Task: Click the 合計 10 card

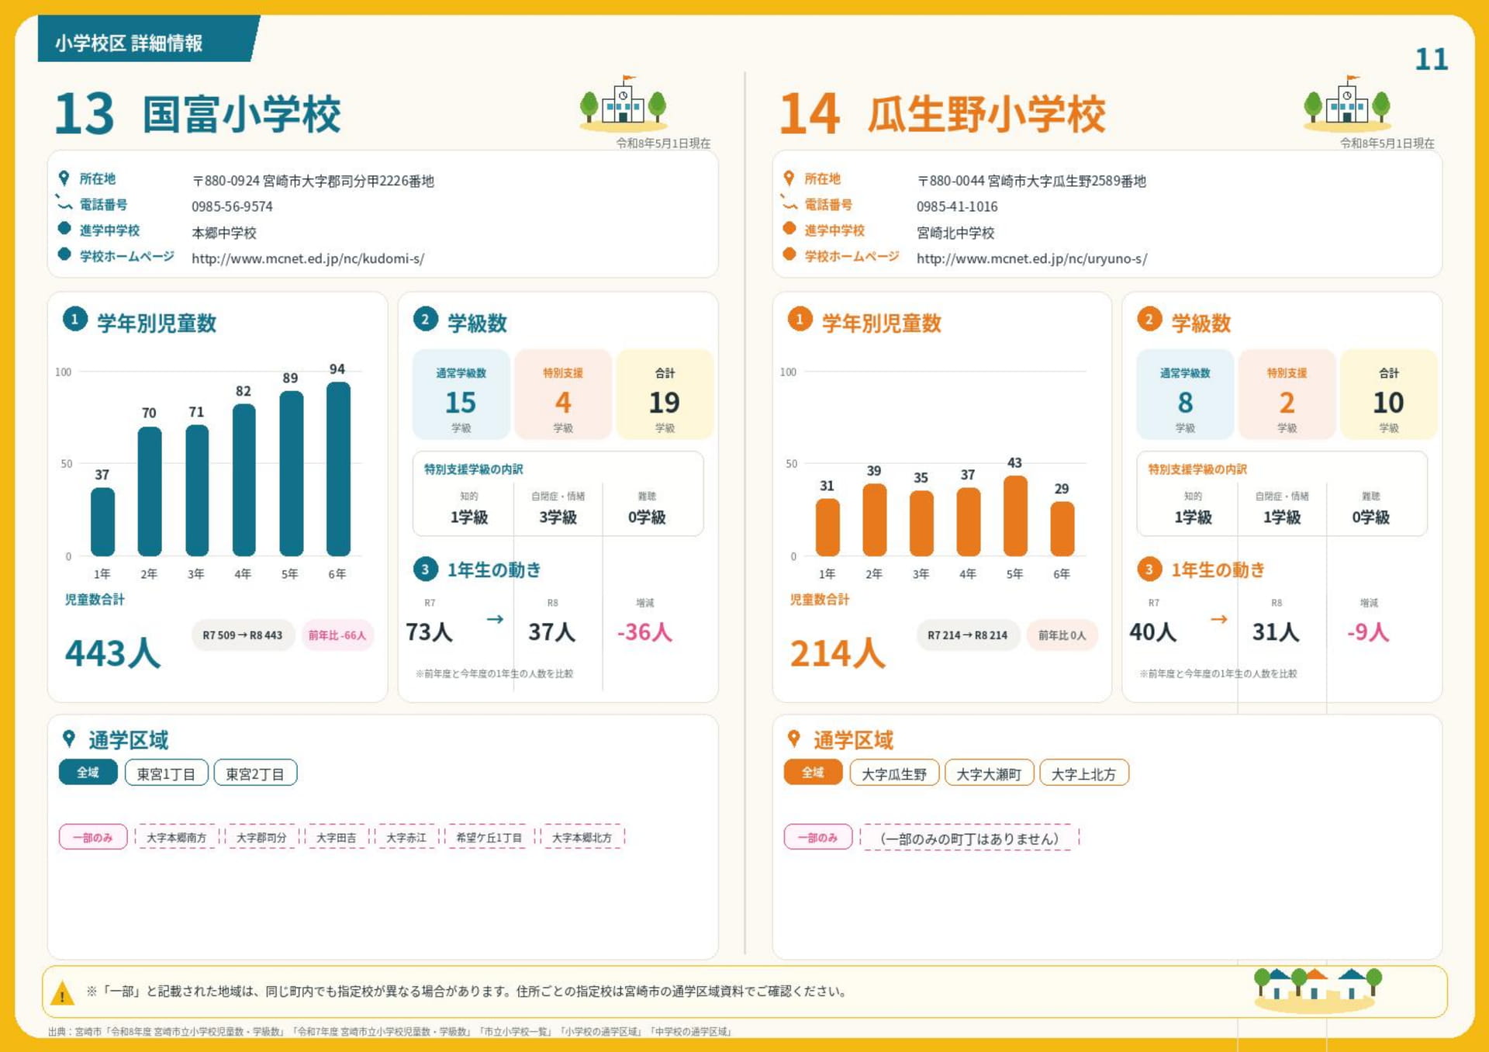Action: click(x=1389, y=395)
